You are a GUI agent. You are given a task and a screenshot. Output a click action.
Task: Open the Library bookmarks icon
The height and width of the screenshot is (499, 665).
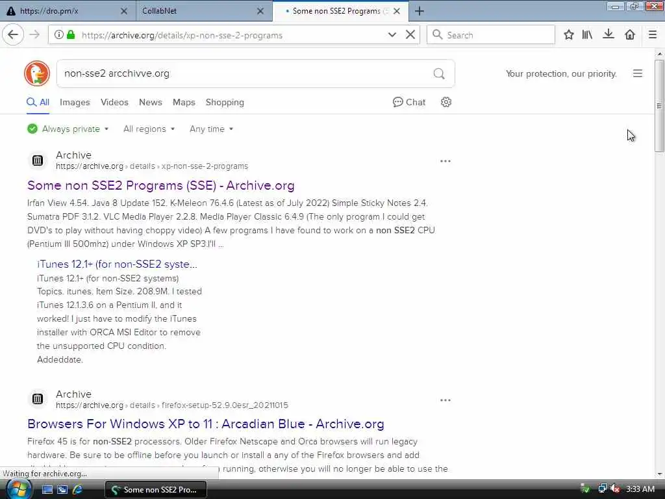pyautogui.click(x=587, y=35)
